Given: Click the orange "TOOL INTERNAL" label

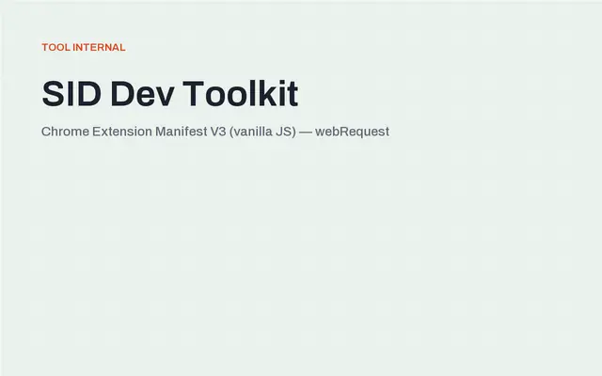Looking at the screenshot, I should coord(84,47).
